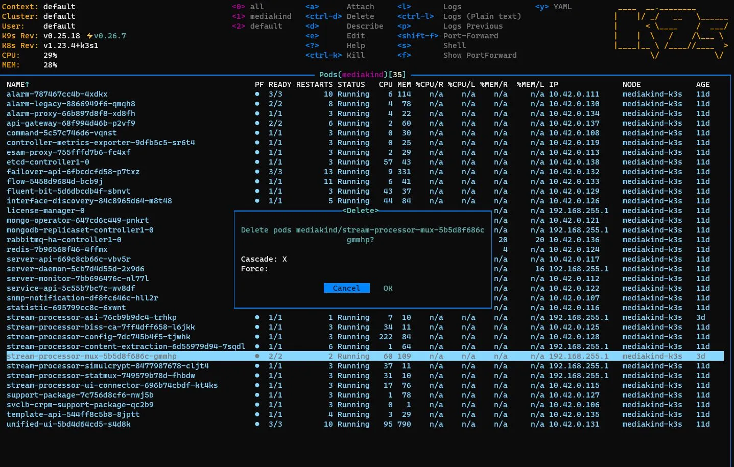Click the AGE column header
734x467 pixels.
click(703, 84)
